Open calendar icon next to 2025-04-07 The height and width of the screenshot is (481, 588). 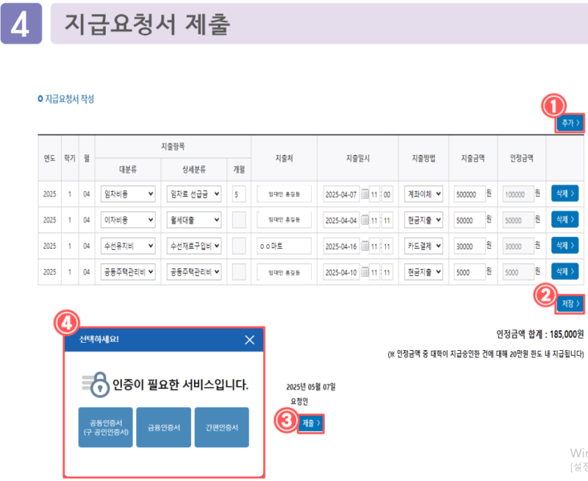pyautogui.click(x=365, y=194)
